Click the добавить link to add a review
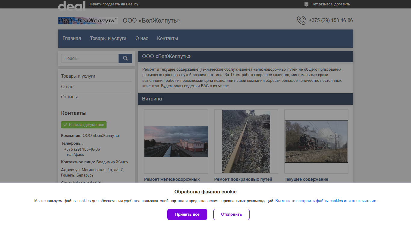Screen dimensions: 411x231 (x=342, y=4)
